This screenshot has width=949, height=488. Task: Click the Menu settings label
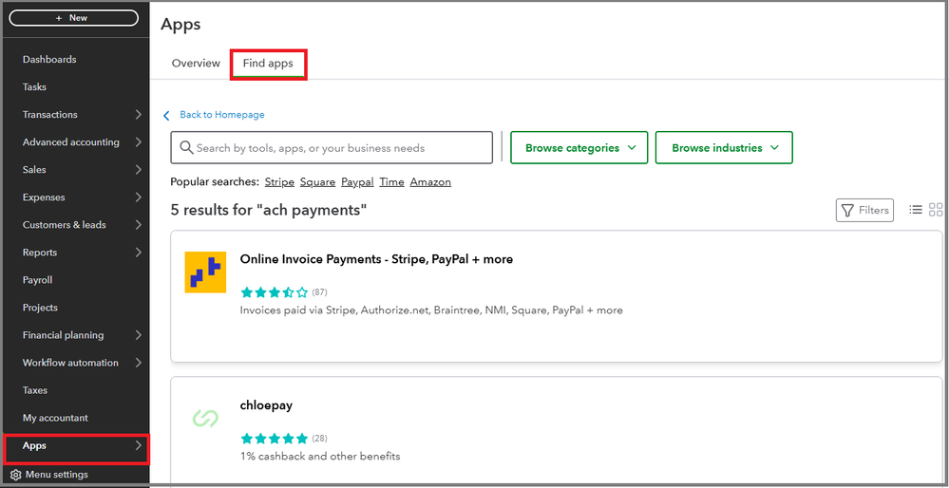point(57,475)
